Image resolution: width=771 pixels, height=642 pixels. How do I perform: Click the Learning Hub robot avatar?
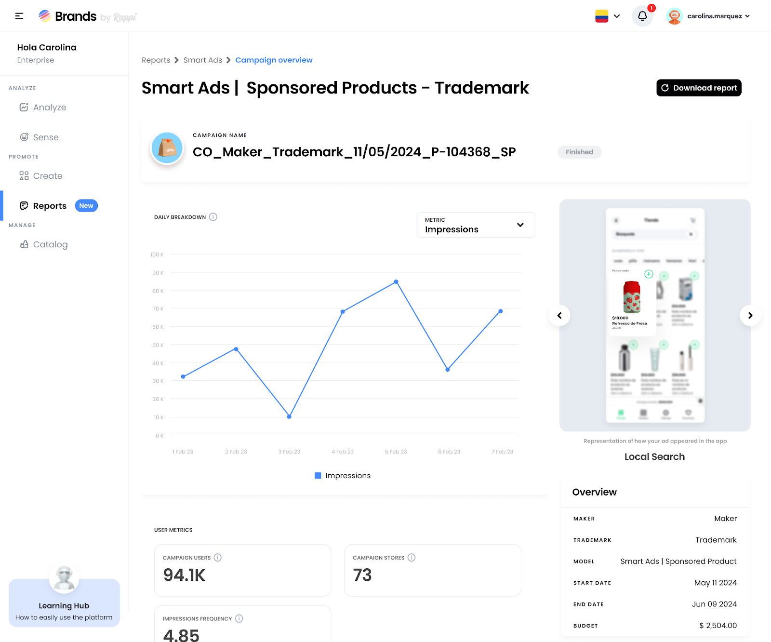click(x=64, y=579)
